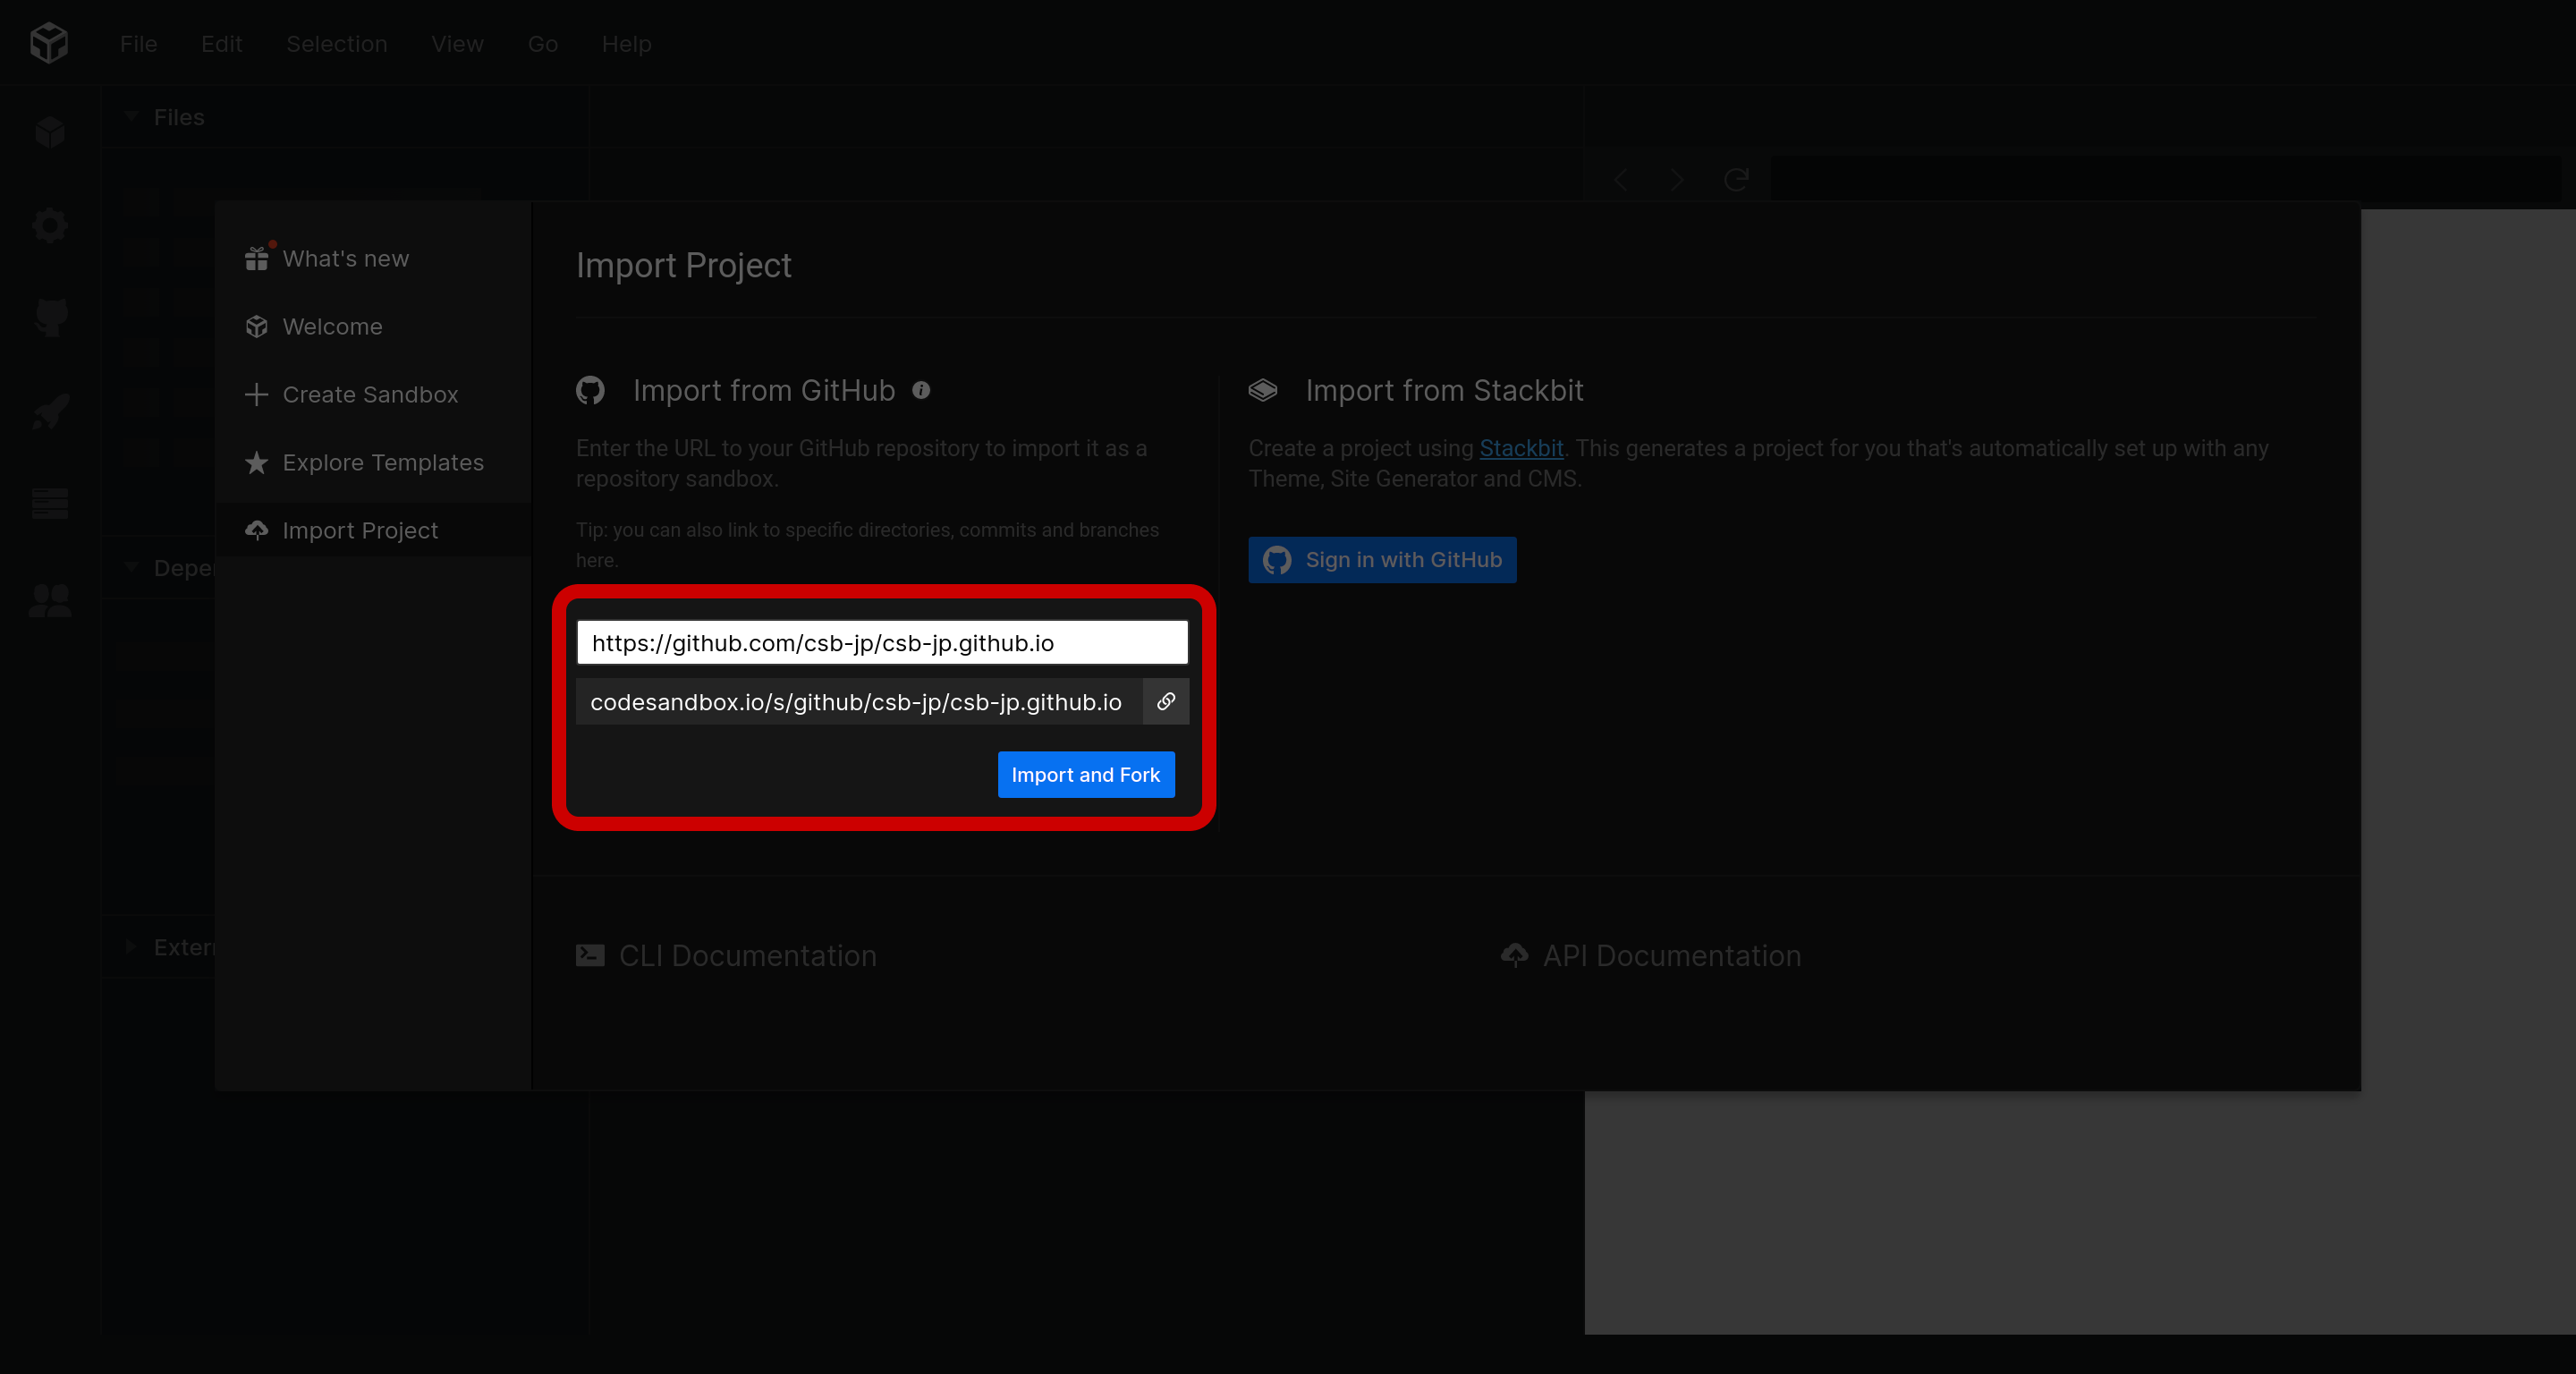The height and width of the screenshot is (1374, 2576).
Task: Collapse the Dependencies section
Action: click(x=130, y=568)
